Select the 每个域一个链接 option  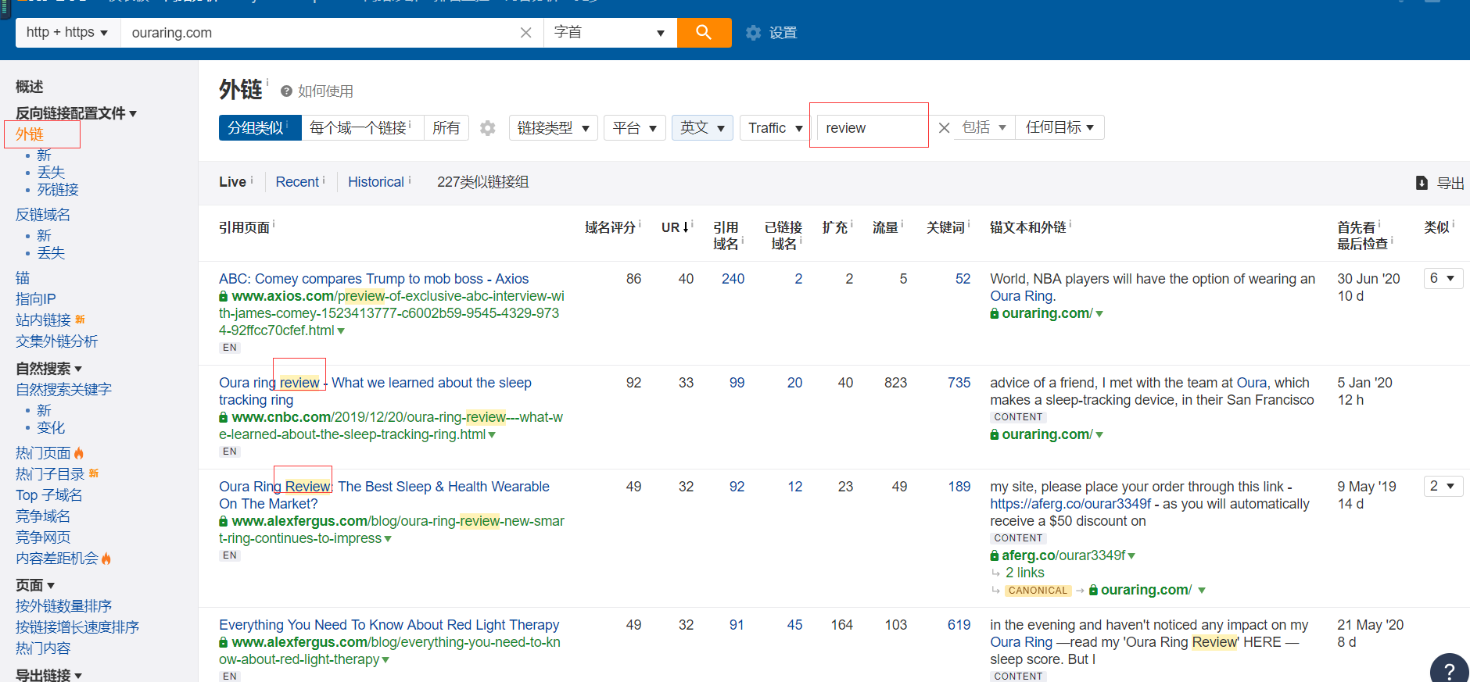point(362,128)
